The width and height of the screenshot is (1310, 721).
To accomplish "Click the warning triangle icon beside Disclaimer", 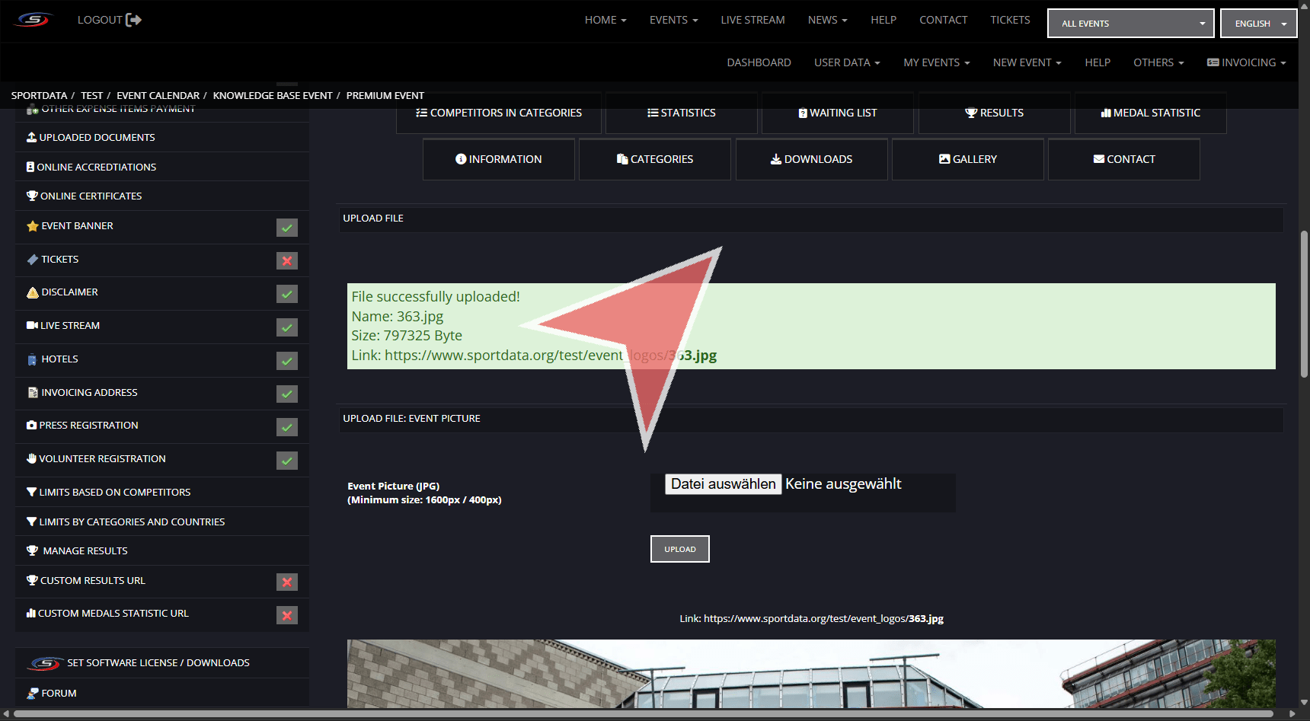I will pyautogui.click(x=32, y=292).
